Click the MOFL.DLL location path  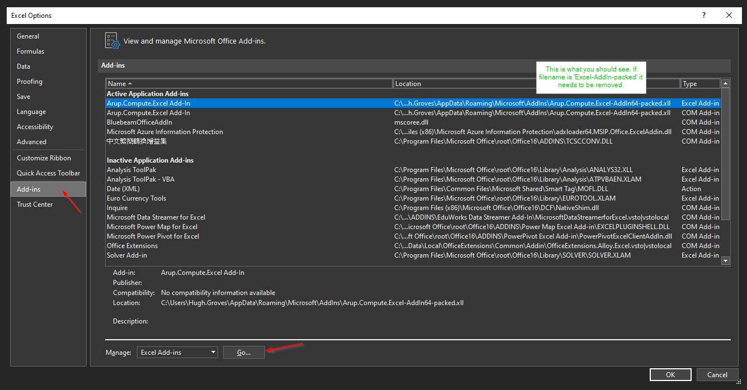point(500,189)
